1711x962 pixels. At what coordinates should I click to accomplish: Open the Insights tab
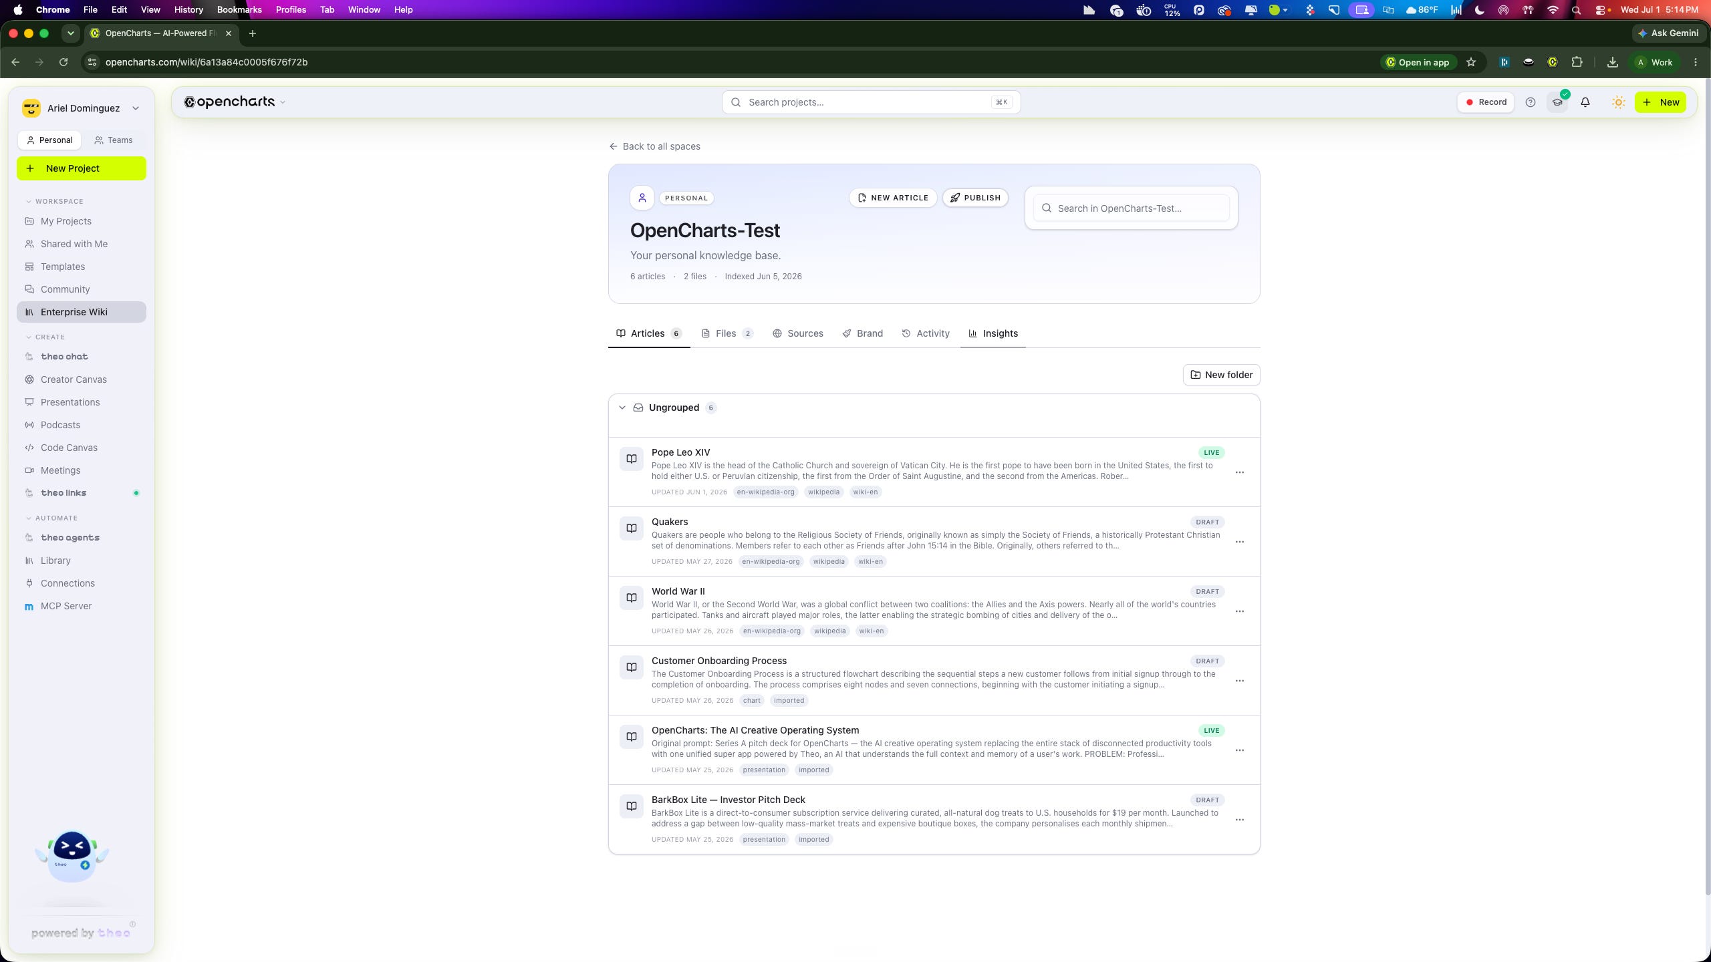pyautogui.click(x=993, y=333)
